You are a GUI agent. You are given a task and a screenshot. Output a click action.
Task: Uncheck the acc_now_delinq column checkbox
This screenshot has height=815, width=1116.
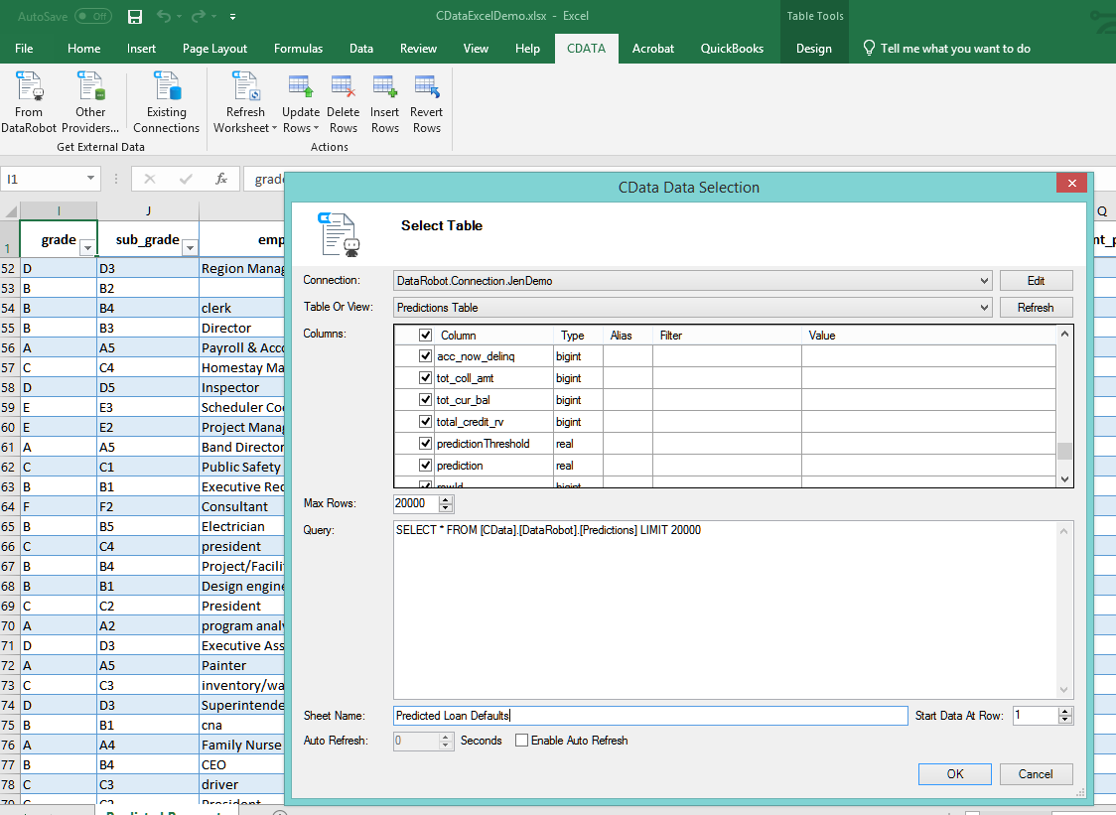point(426,356)
